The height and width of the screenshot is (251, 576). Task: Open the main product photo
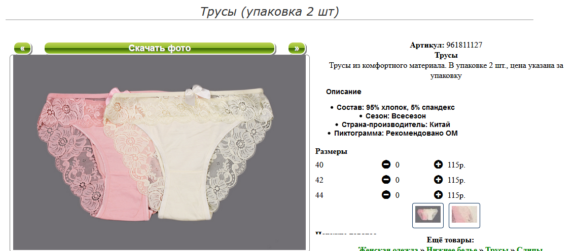pyautogui.click(x=159, y=152)
